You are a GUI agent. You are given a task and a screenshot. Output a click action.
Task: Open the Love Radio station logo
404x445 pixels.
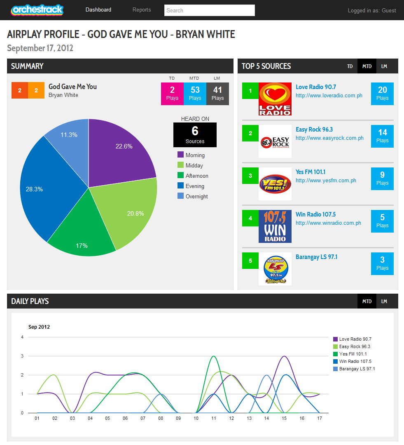click(x=275, y=99)
